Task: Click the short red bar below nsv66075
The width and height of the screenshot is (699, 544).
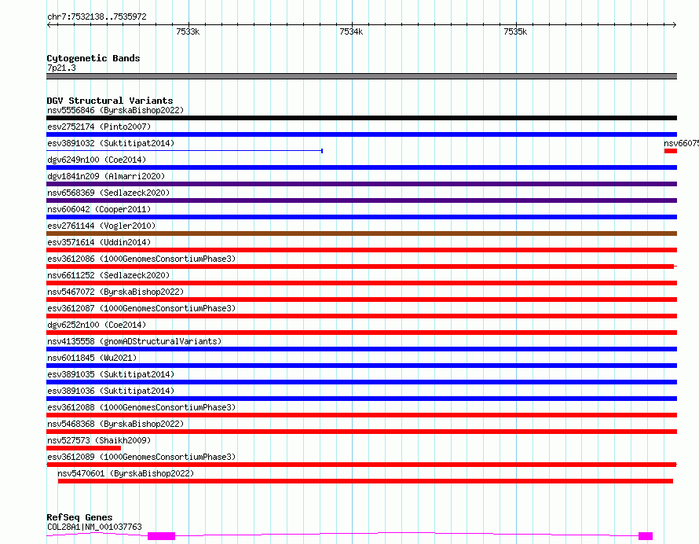Action: pyautogui.click(x=671, y=151)
